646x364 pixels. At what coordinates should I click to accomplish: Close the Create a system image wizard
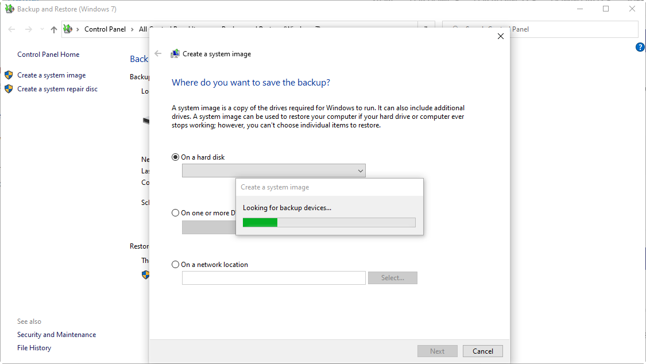pos(501,36)
